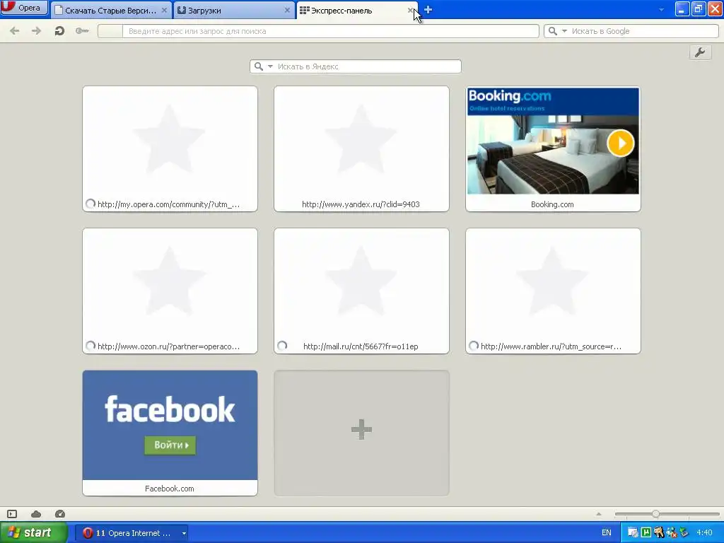Reload the page with refresh icon

[59, 31]
